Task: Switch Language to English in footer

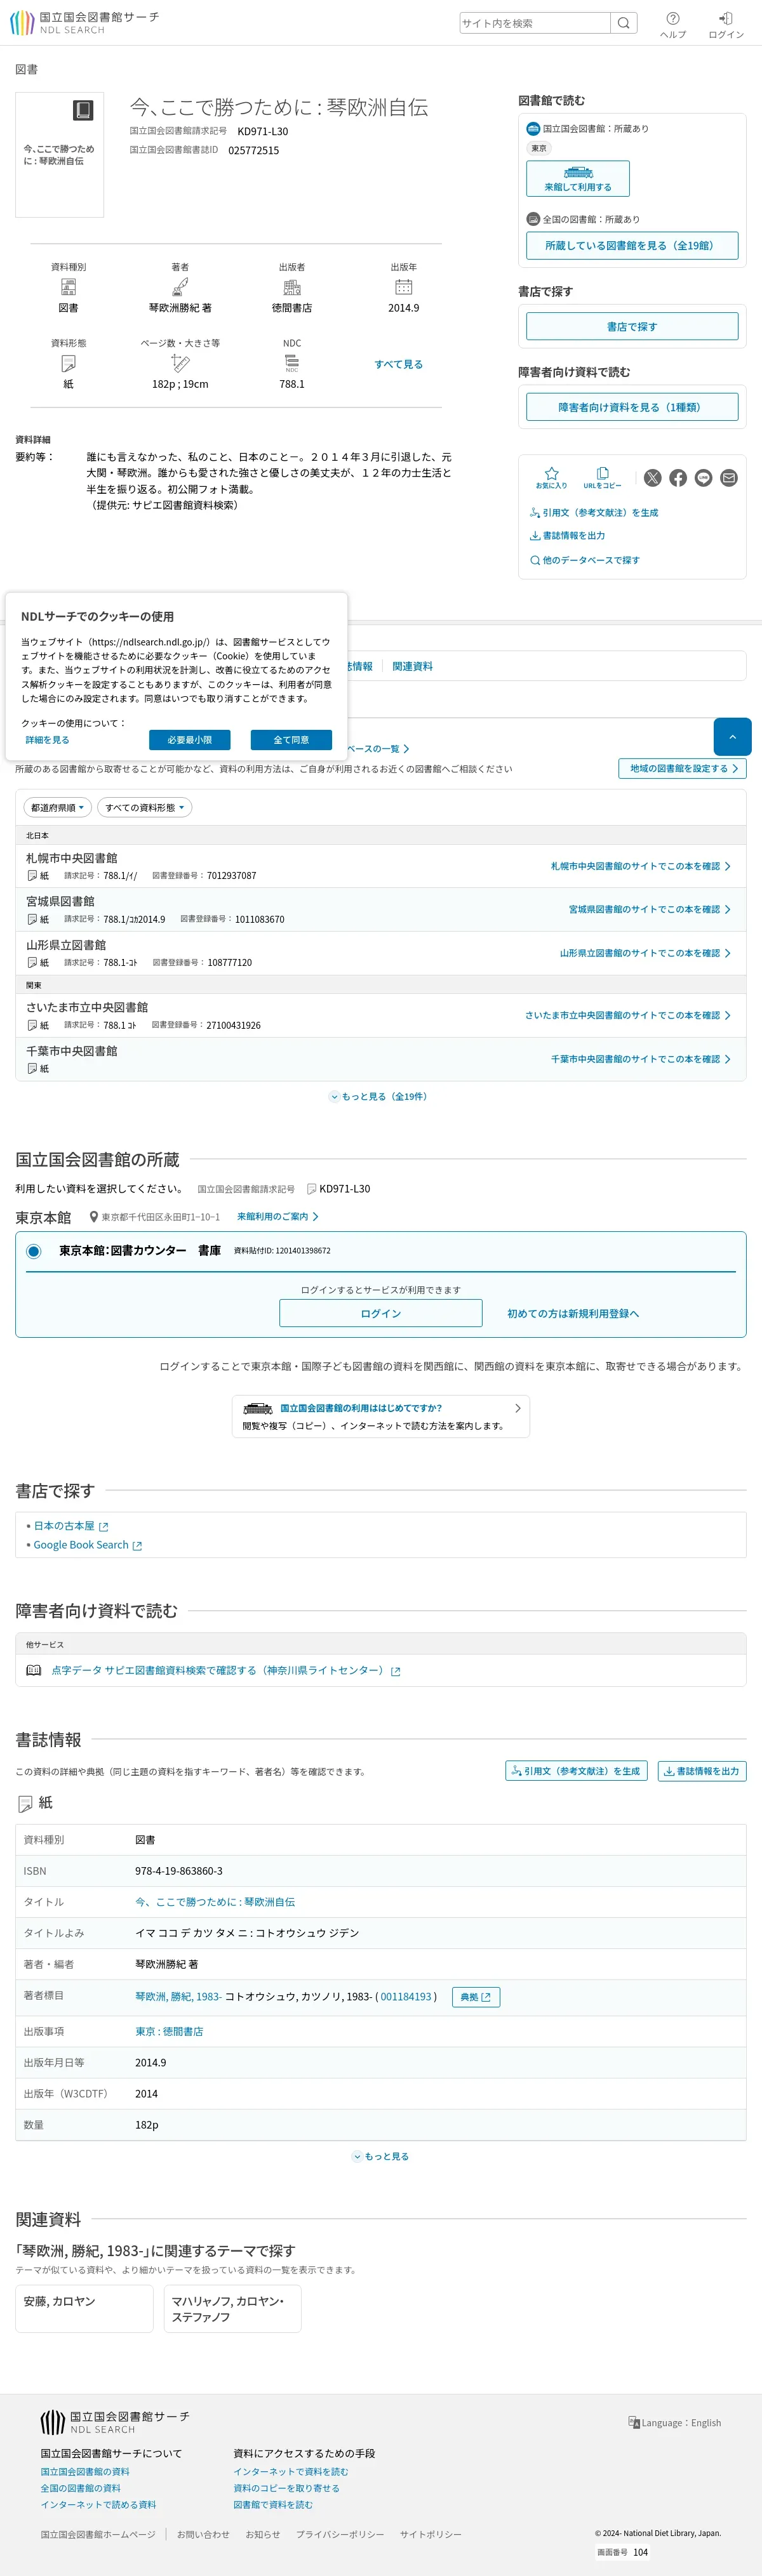Action: tap(675, 2423)
